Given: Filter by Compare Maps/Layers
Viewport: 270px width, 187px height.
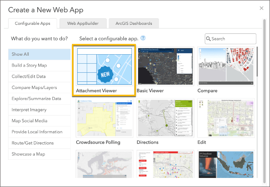Looking at the screenshot, I should [39, 88].
